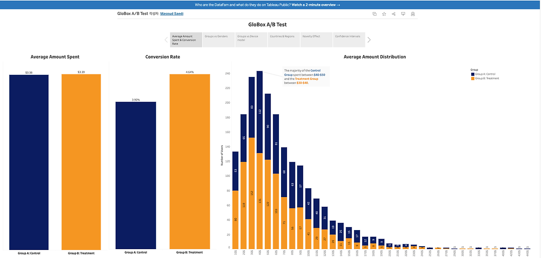This screenshot has height=258, width=541.
Task: Select navy bar segment labeled 112
Action: coord(260,112)
